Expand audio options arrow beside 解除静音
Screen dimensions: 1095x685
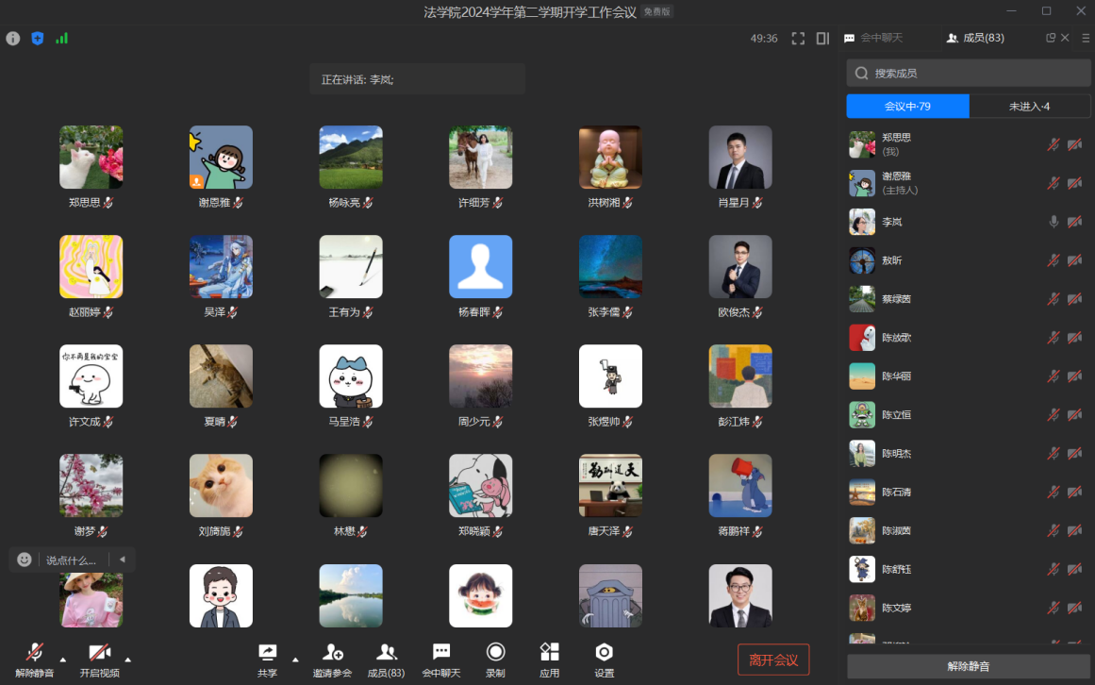pyautogui.click(x=63, y=659)
